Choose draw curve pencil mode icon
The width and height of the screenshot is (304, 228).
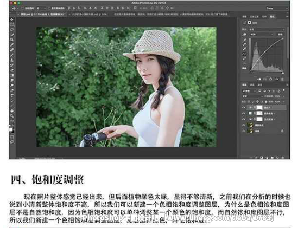pos(244,58)
